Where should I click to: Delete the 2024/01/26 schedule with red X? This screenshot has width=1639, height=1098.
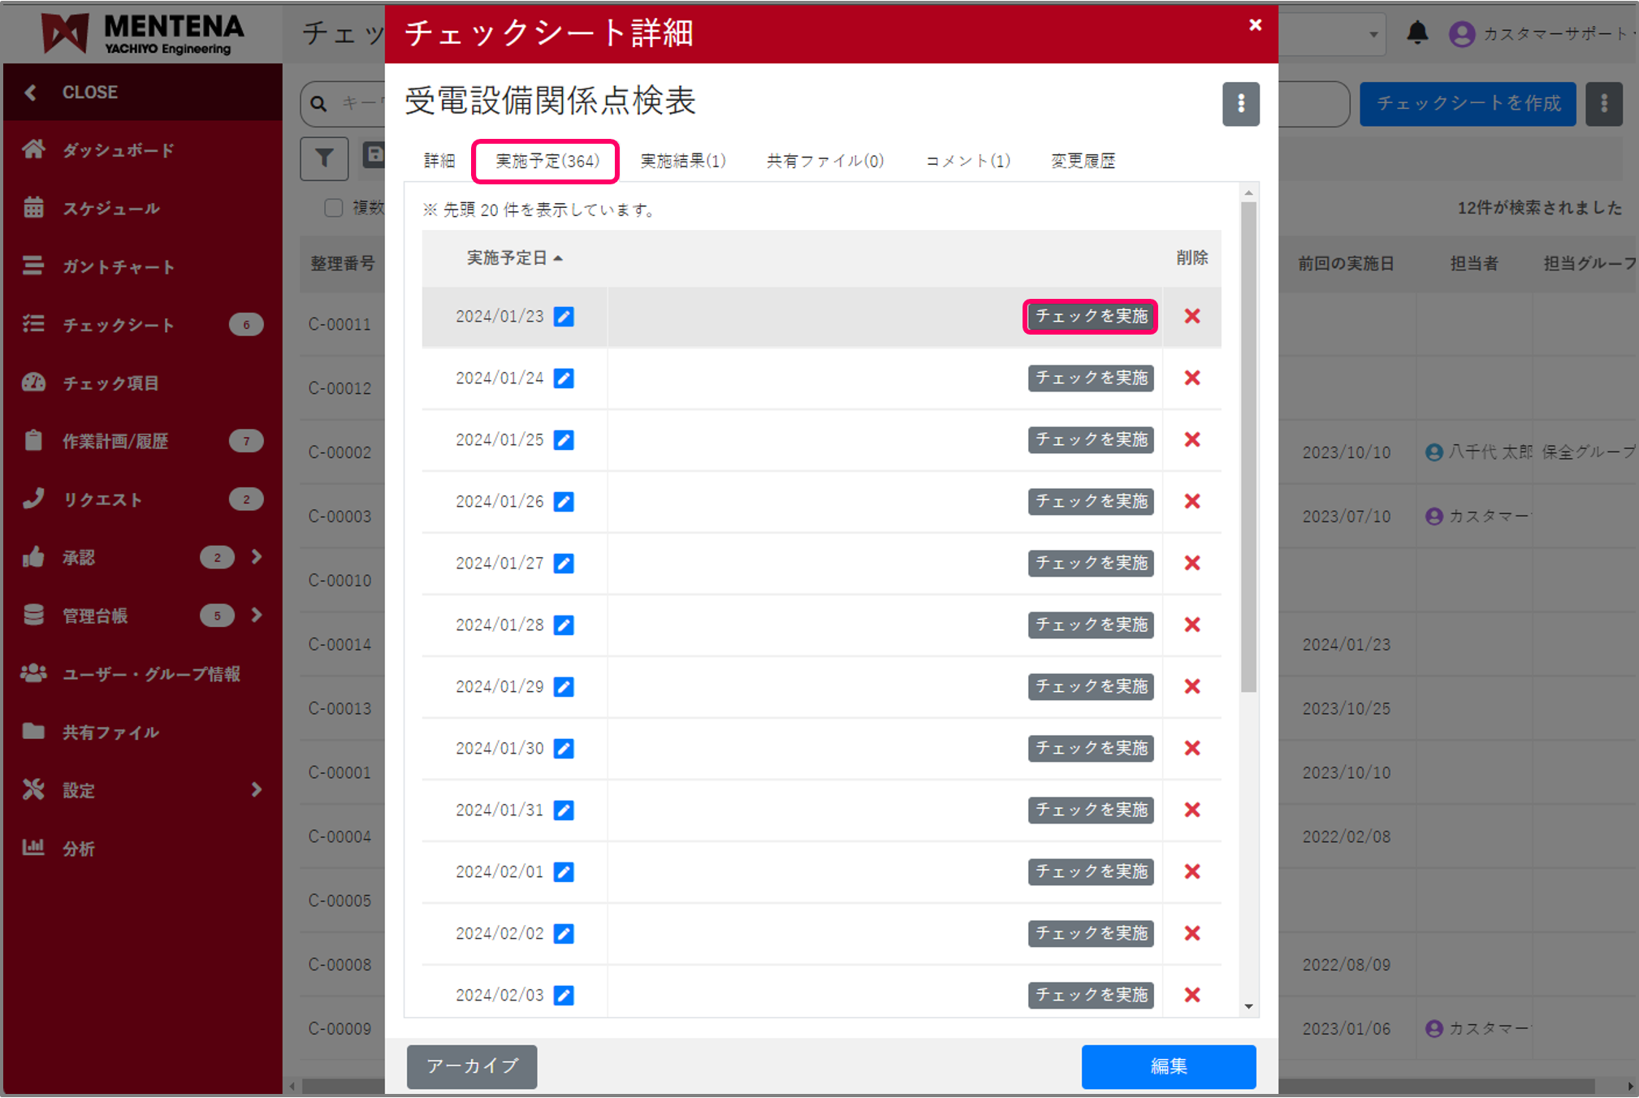[1191, 502]
